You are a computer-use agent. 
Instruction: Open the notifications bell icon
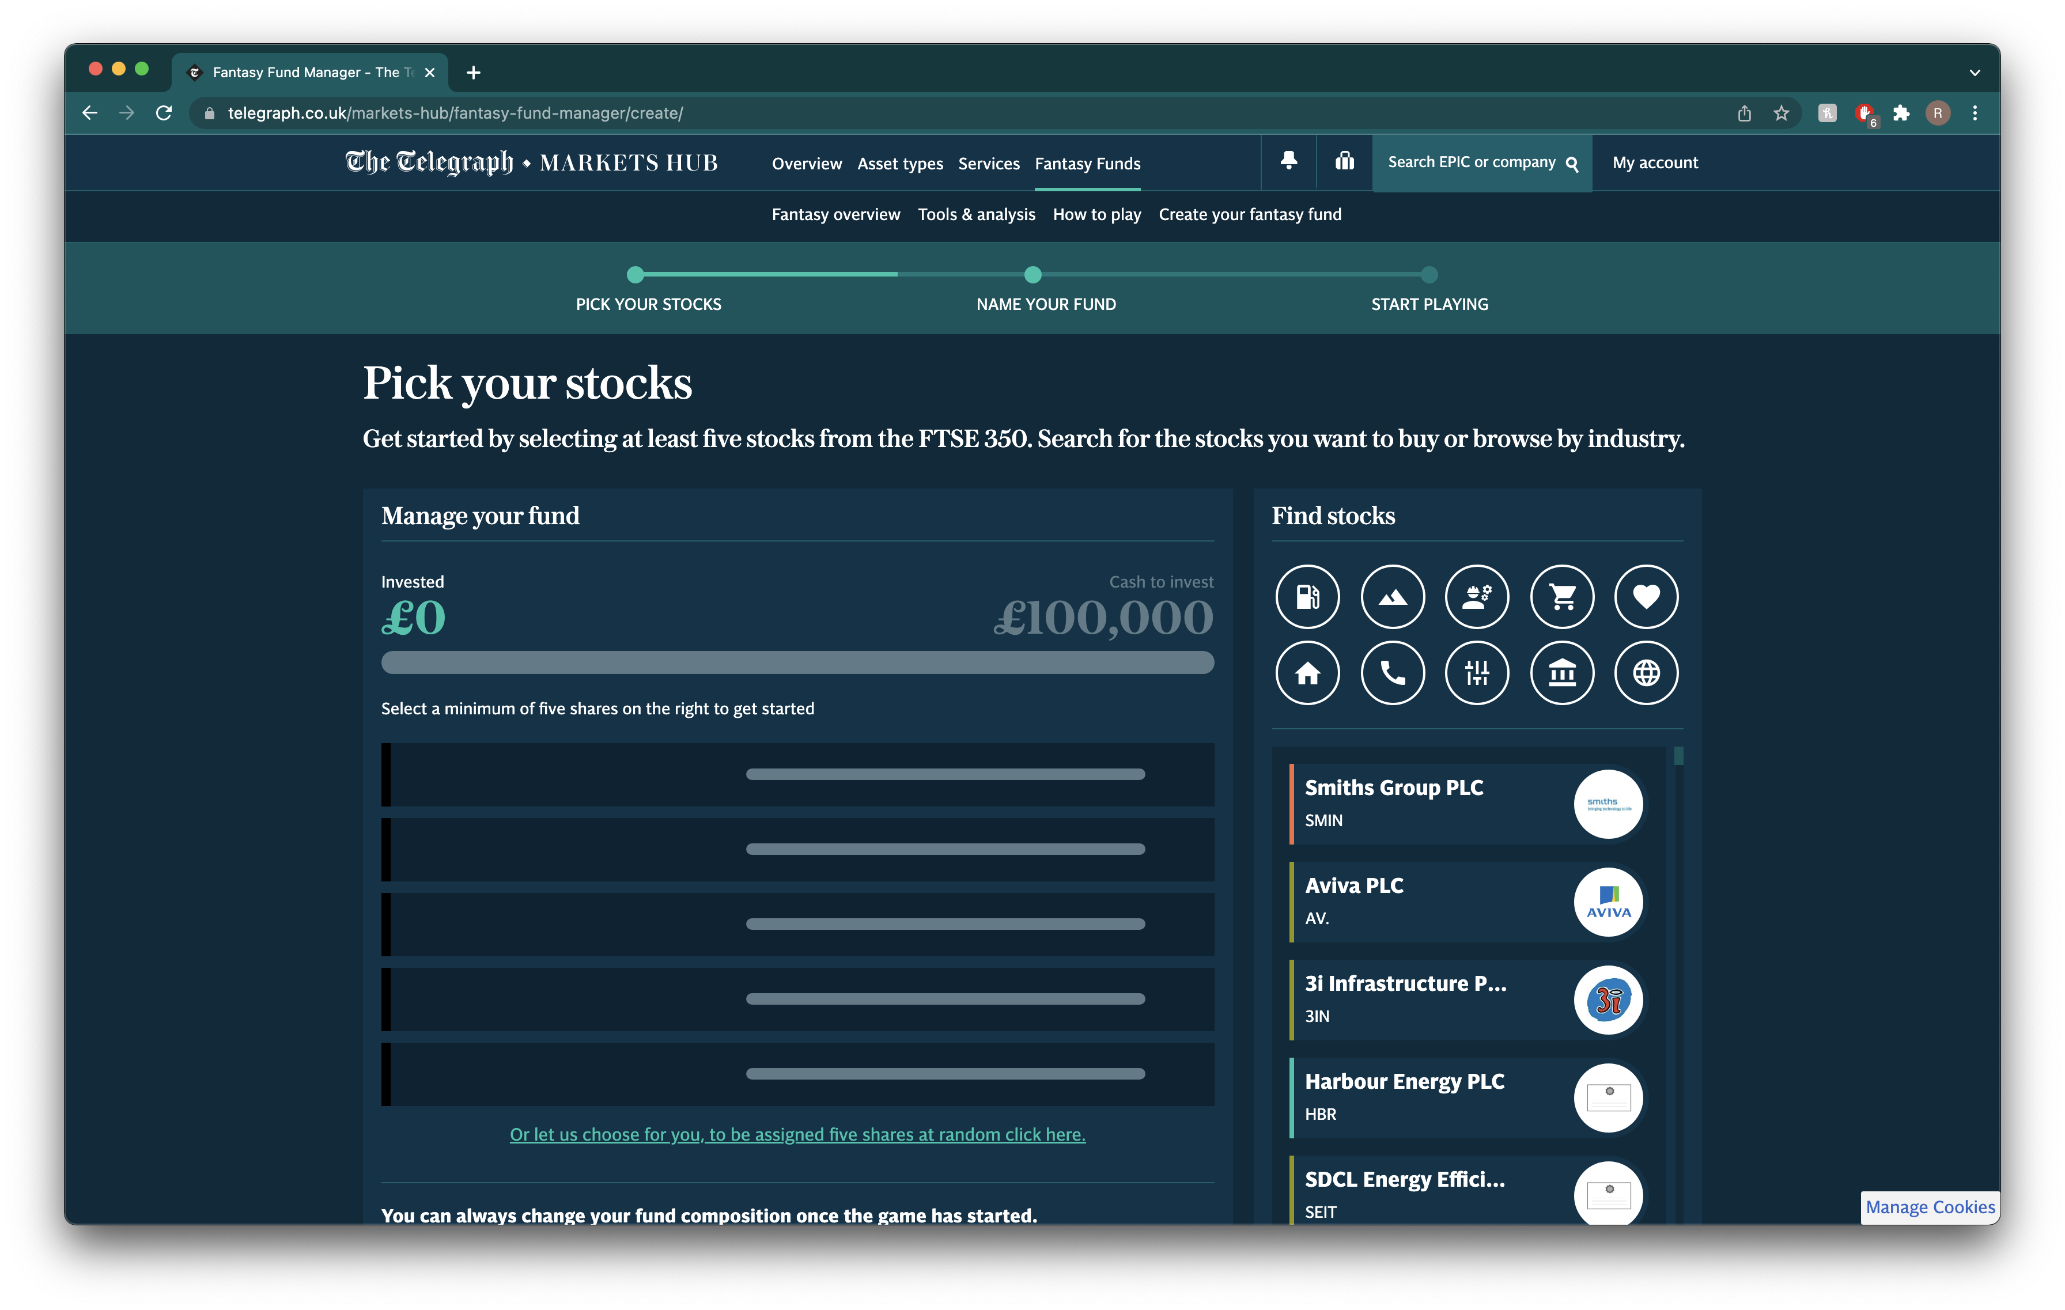click(1288, 161)
